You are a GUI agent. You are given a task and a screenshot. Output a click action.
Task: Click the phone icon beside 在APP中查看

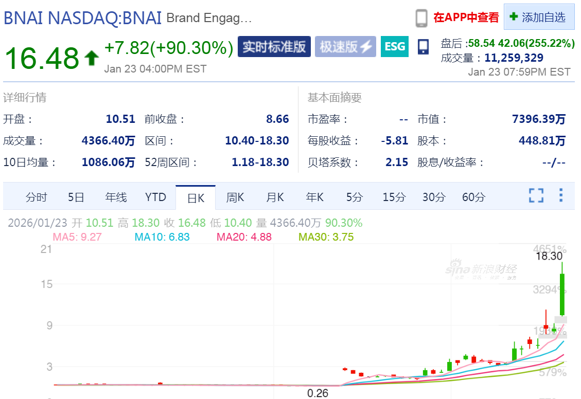(421, 18)
